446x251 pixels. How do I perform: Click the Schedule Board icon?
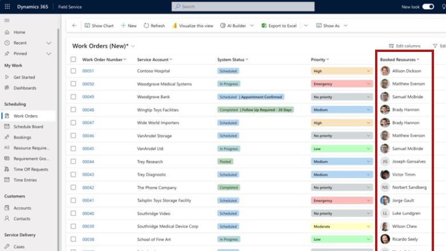click(x=7, y=127)
